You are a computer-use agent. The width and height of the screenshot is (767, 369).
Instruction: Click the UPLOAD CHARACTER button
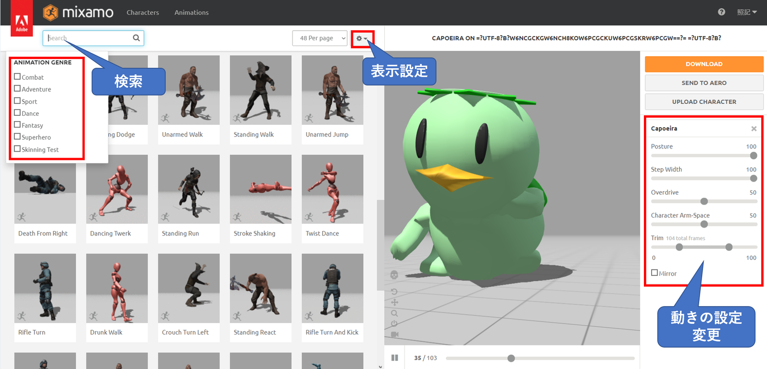(704, 102)
